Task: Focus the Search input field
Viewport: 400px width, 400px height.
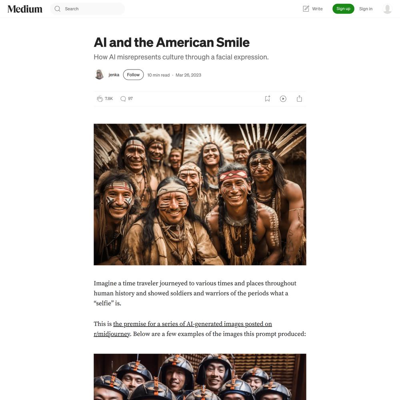Action: pyautogui.click(x=88, y=9)
